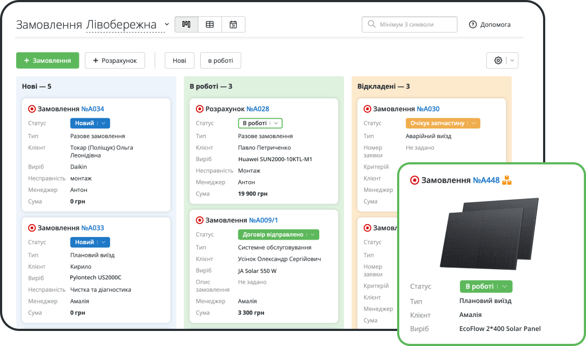Select the Нові filter toggle
This screenshot has width=586, height=346.
click(179, 60)
